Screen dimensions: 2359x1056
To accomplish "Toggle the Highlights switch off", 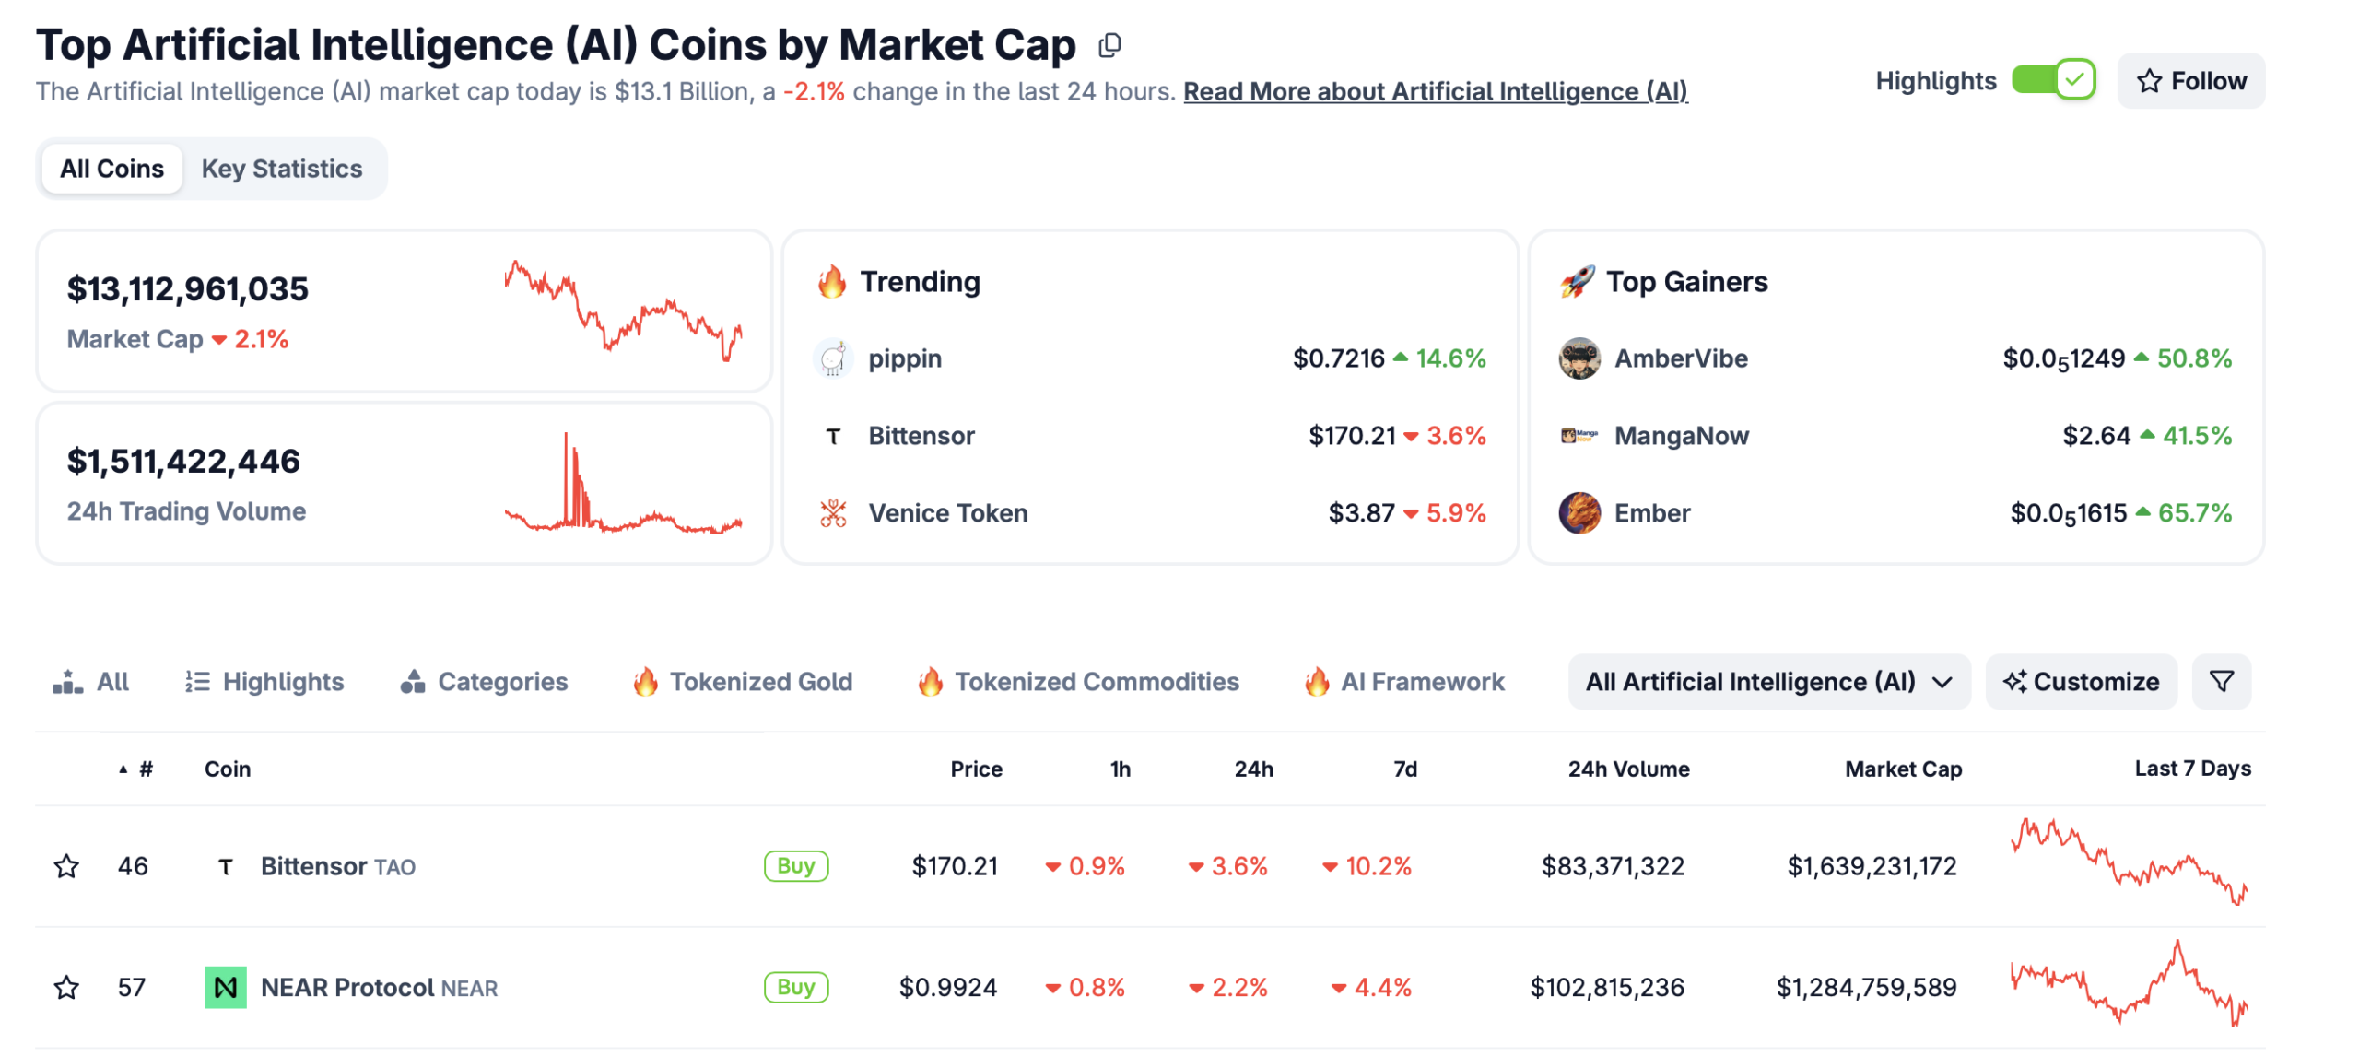I will coord(2053,80).
